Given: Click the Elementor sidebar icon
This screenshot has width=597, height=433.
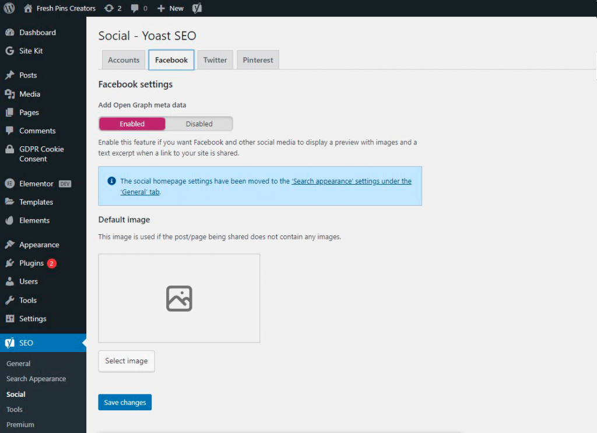Looking at the screenshot, I should (x=9, y=184).
